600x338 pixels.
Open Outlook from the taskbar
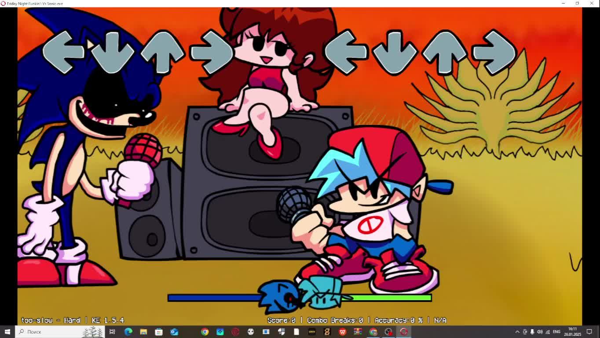coord(174,332)
